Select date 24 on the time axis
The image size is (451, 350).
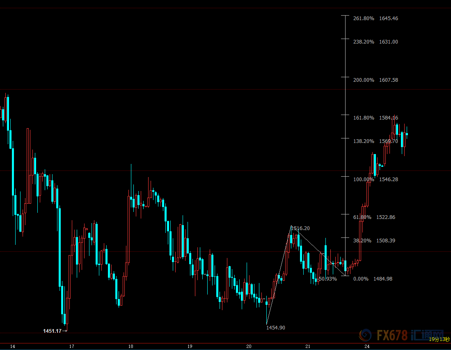tap(367, 347)
